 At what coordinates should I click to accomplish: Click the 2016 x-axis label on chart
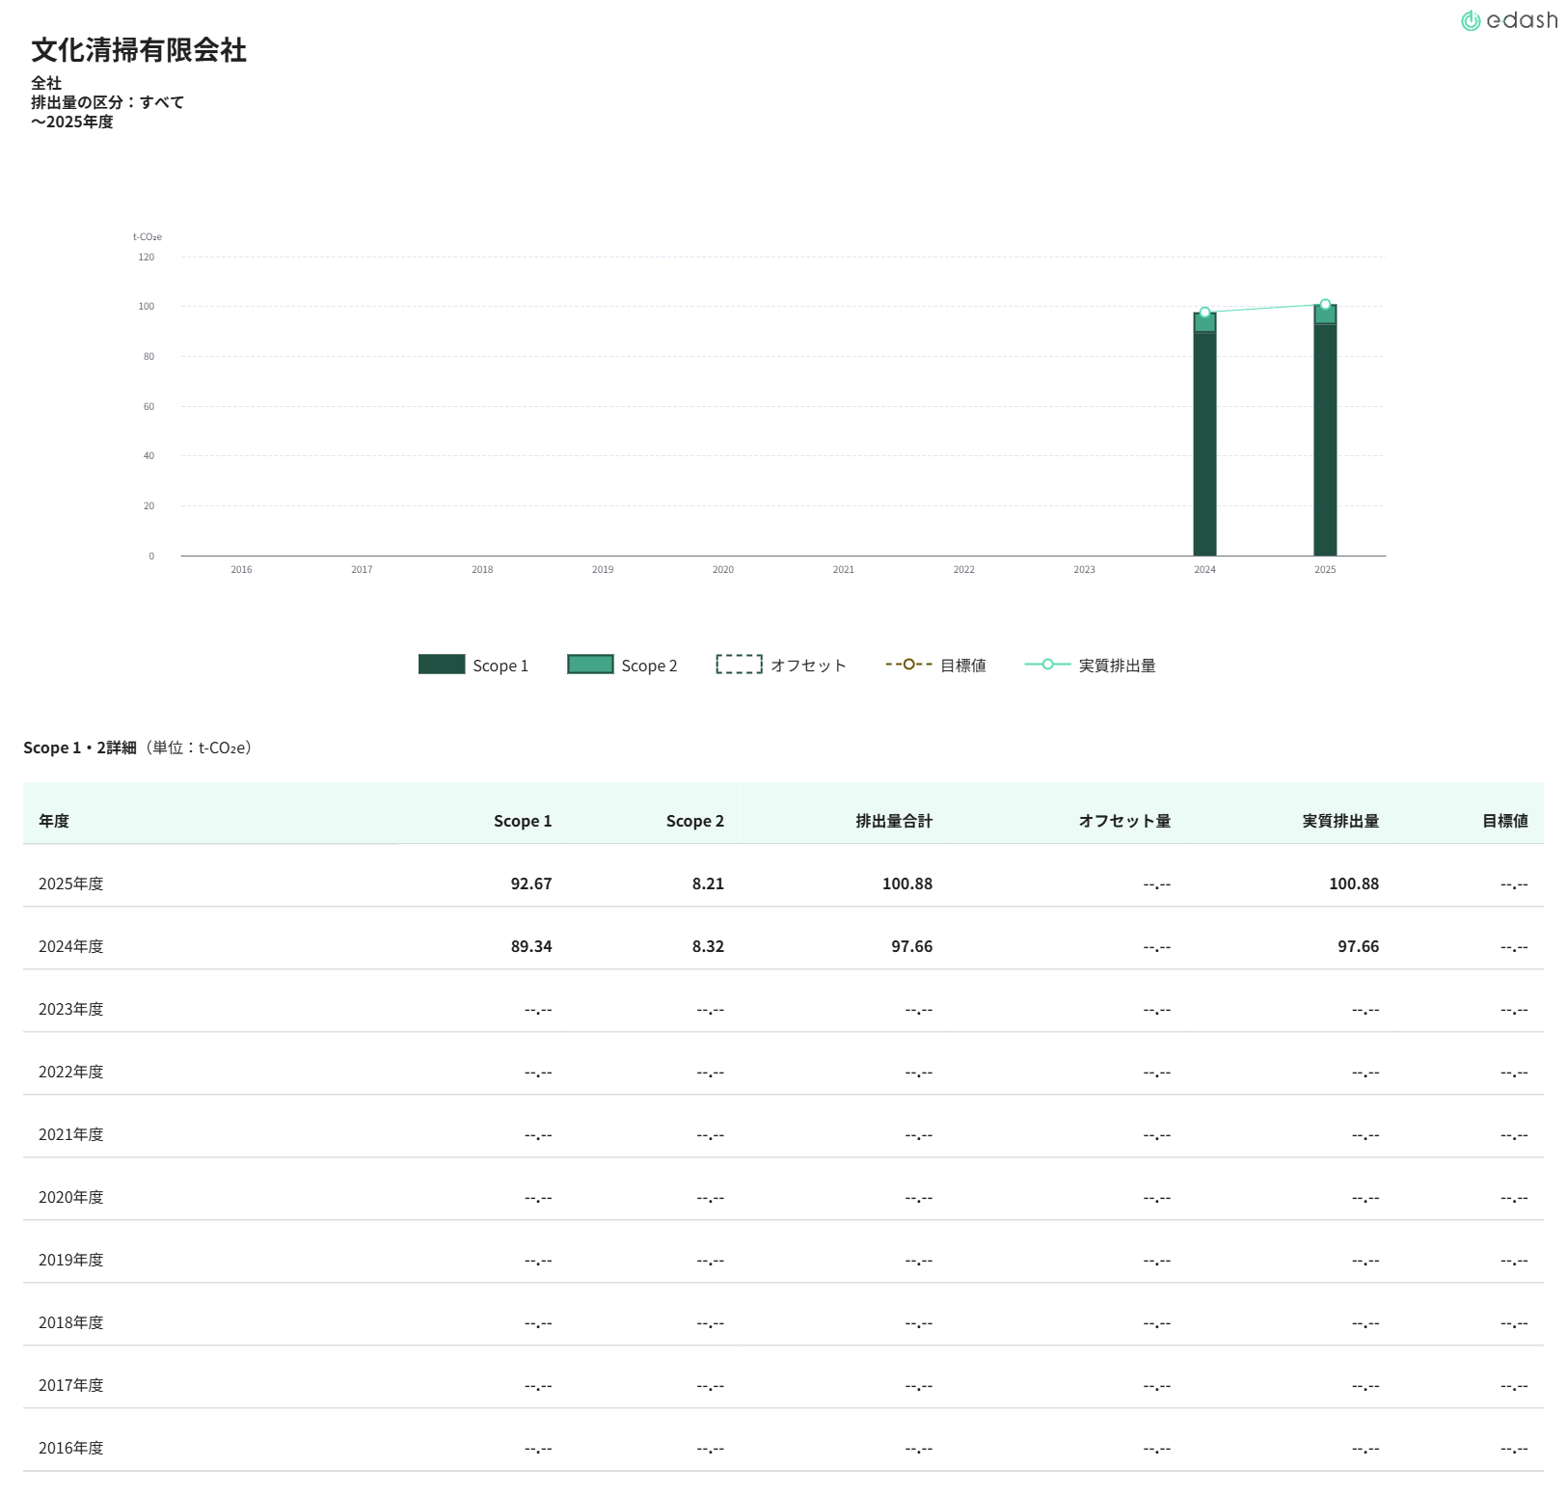tap(241, 570)
